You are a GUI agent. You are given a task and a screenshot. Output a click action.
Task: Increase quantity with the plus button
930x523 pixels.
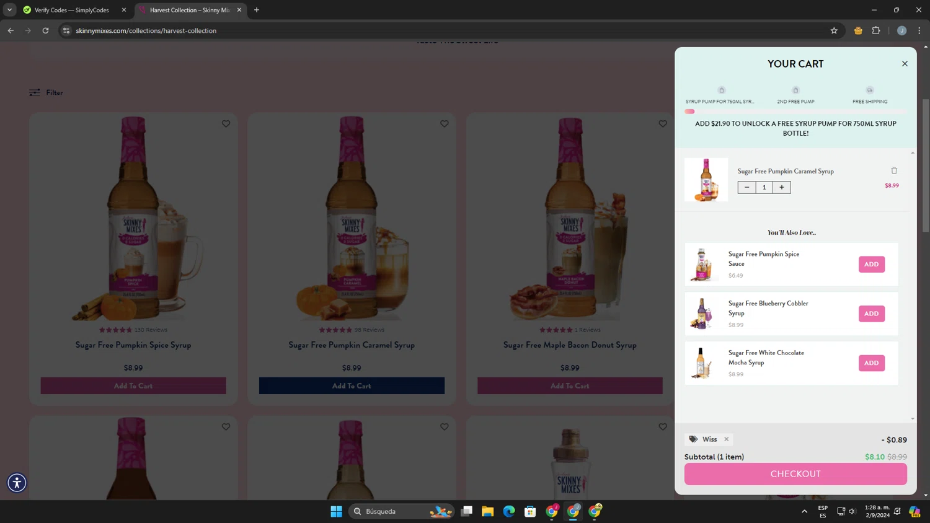[x=782, y=187]
